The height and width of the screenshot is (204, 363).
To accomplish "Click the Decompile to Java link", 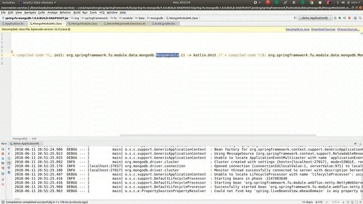I will 297,29.
